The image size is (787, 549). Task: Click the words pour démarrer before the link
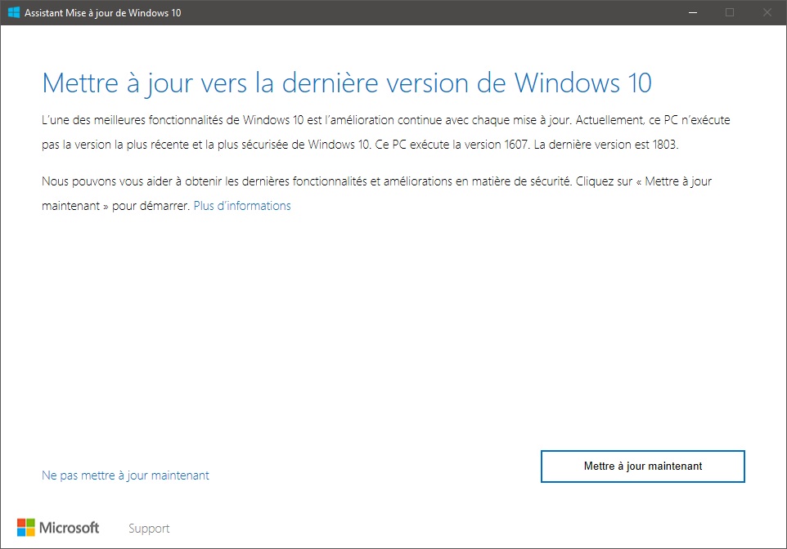coord(150,206)
